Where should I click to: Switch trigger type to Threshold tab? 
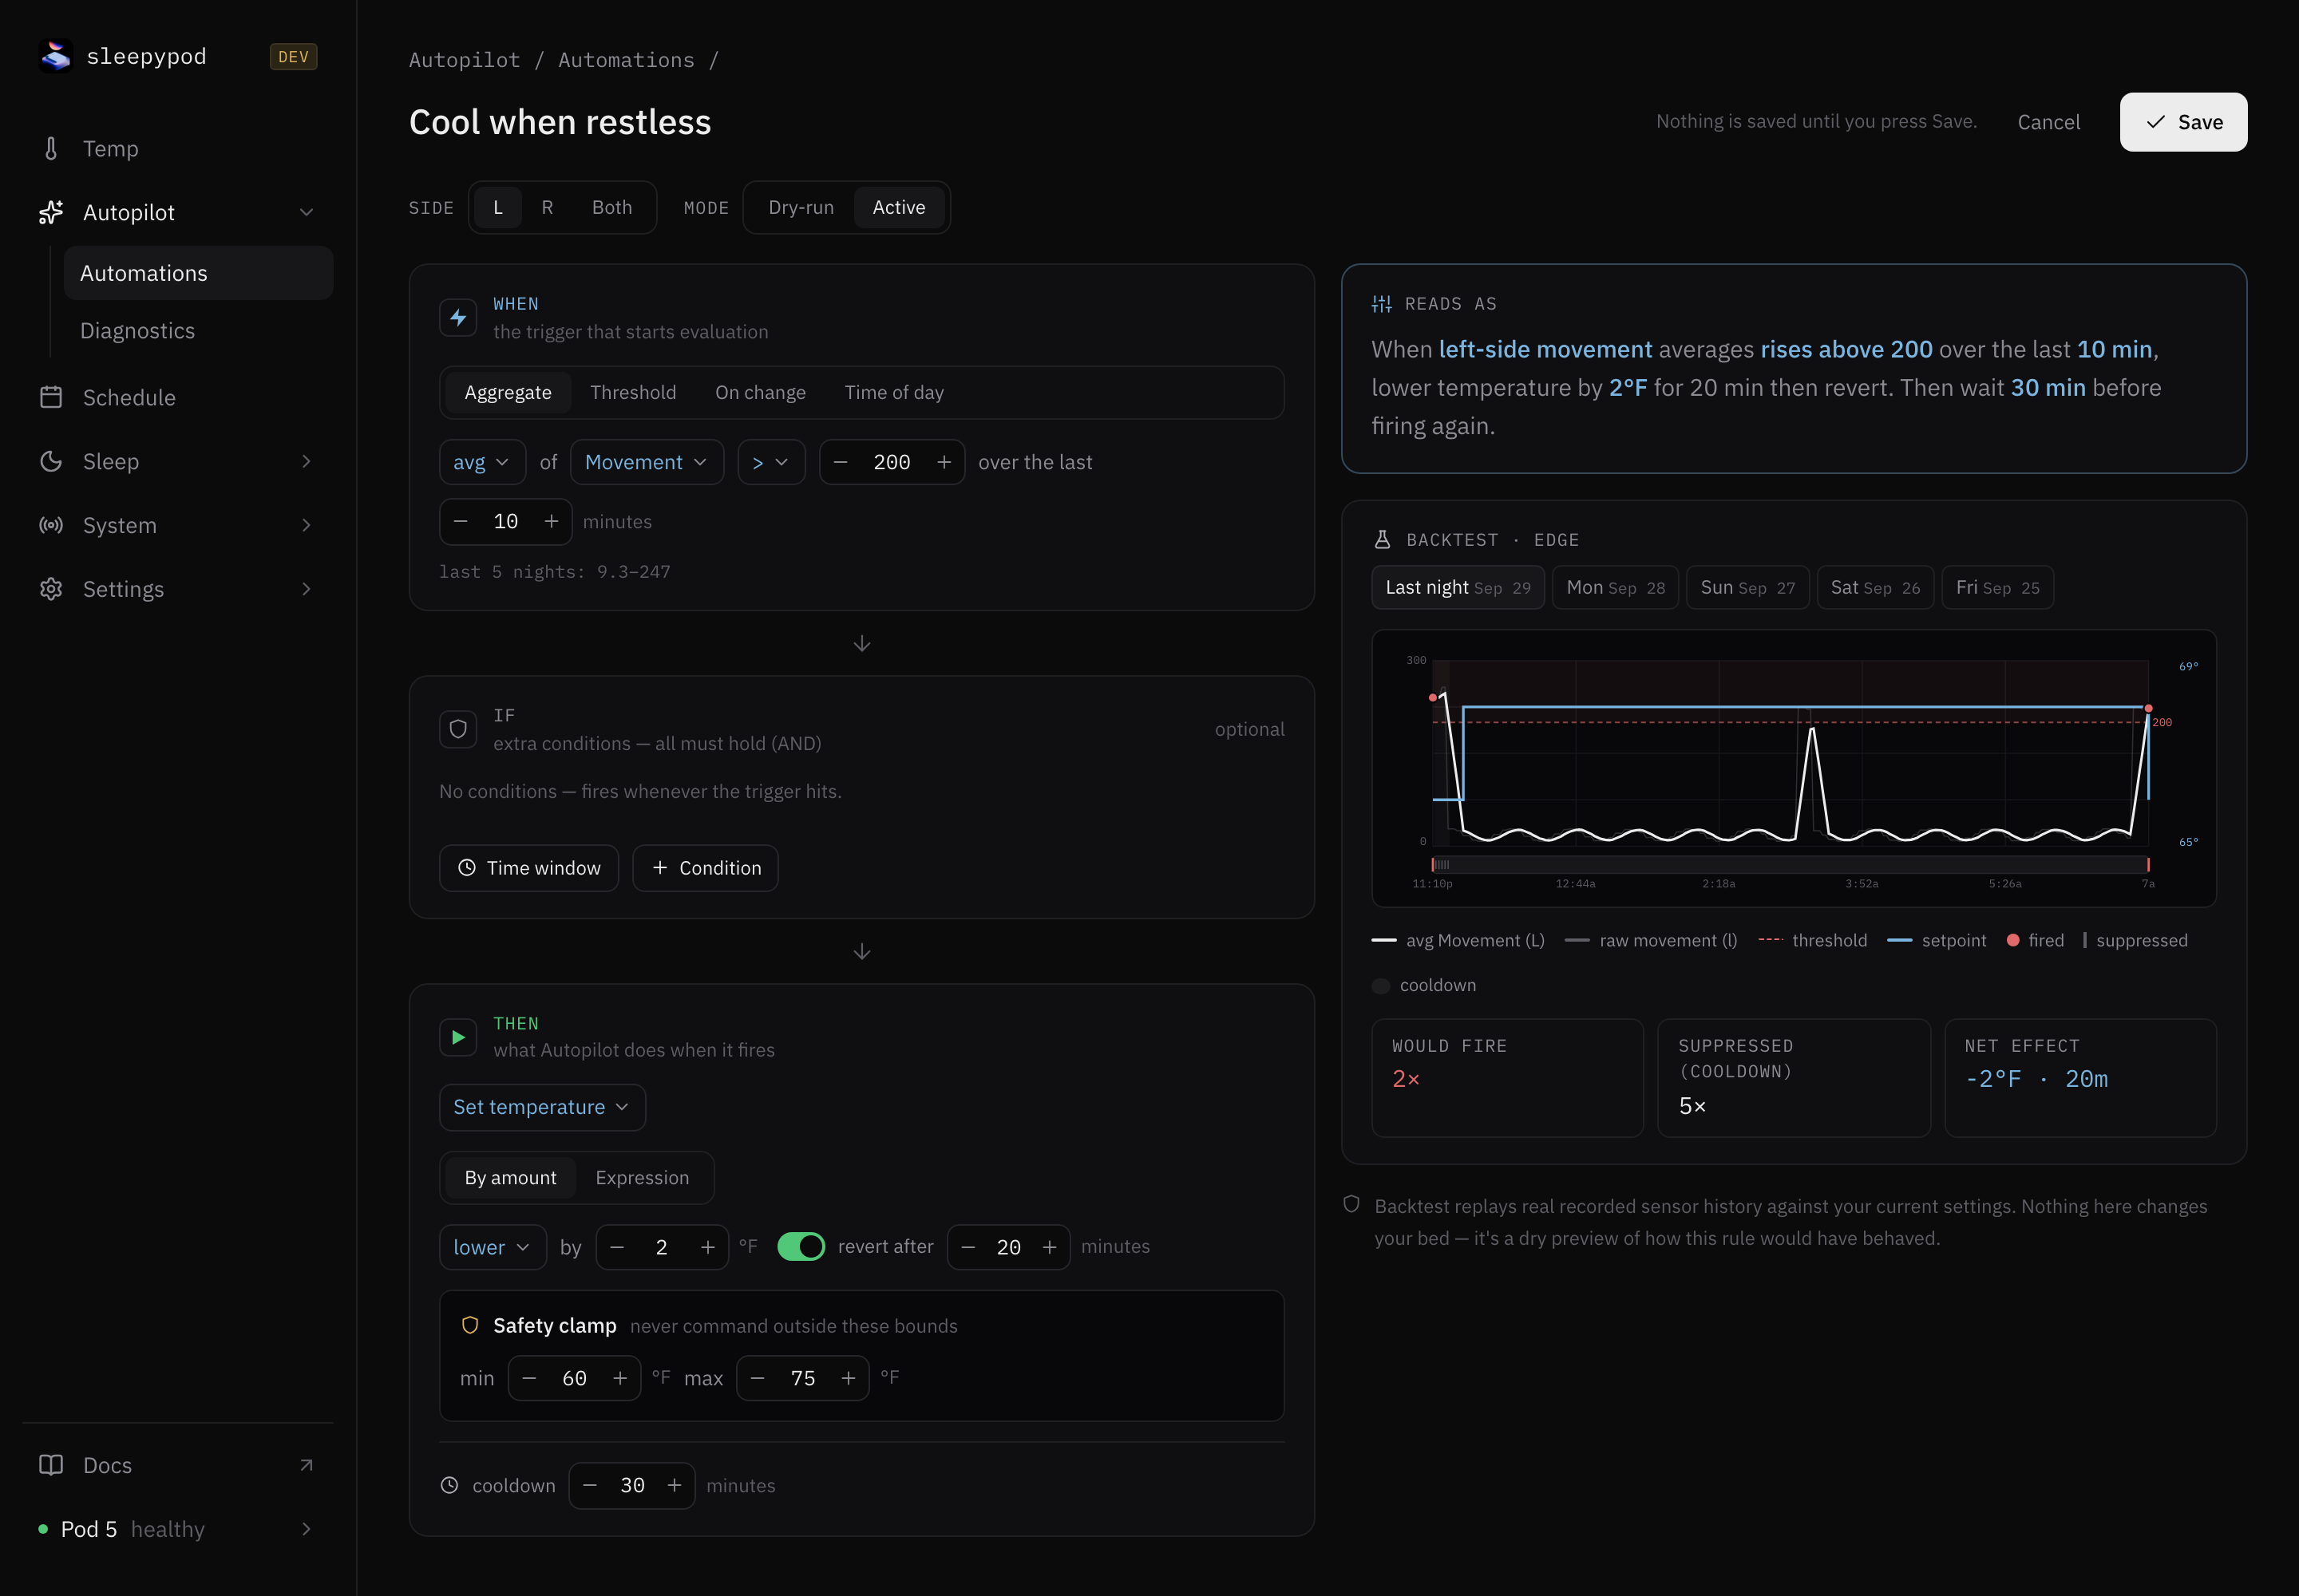point(633,392)
